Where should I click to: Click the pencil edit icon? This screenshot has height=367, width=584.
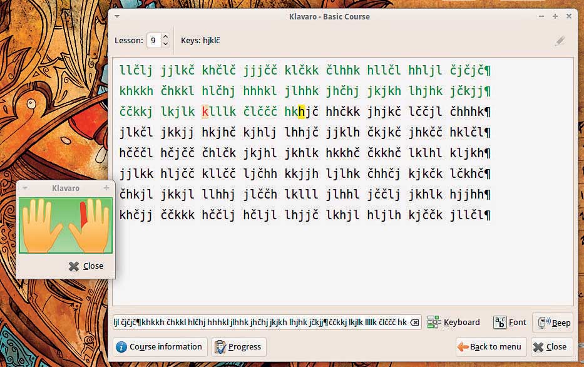click(560, 41)
